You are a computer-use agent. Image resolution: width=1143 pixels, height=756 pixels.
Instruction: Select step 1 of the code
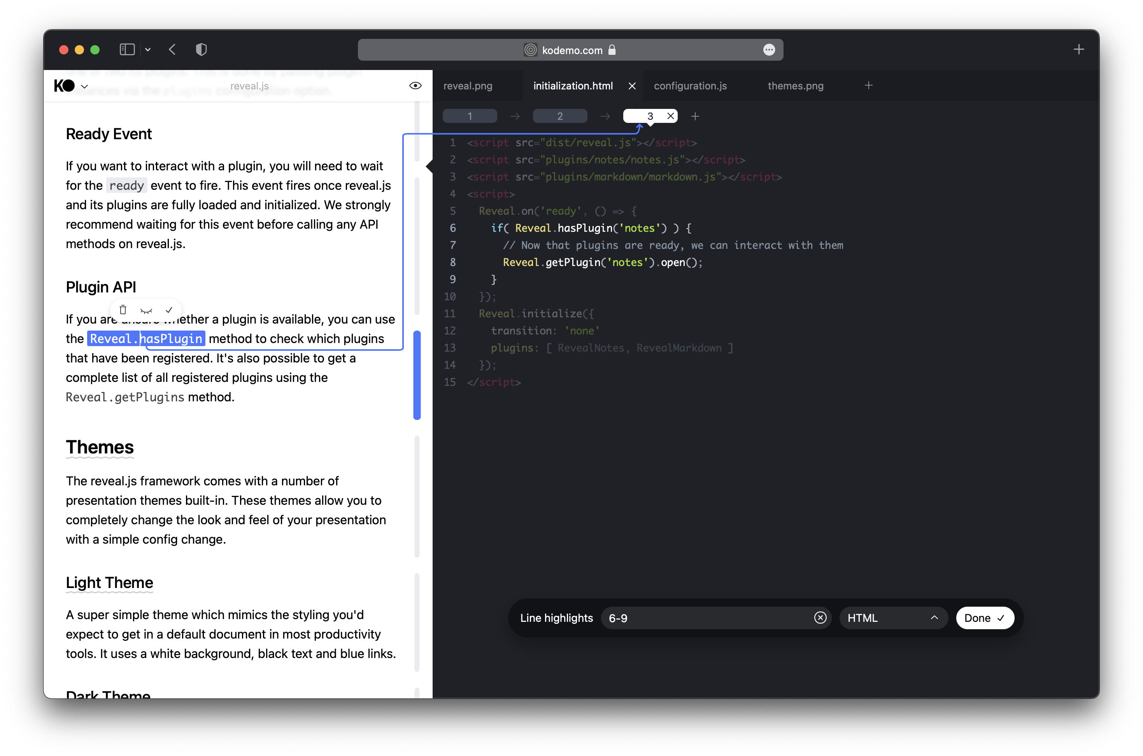click(x=470, y=116)
